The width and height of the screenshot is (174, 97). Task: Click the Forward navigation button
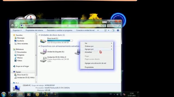pyautogui.click(x=16, y=26)
